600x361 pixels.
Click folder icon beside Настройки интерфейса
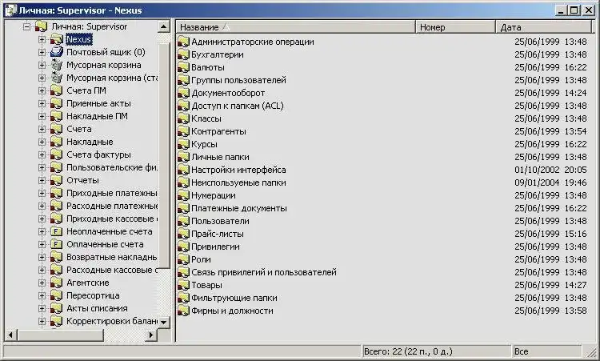(x=184, y=170)
